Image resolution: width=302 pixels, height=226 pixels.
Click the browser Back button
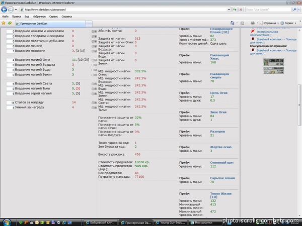[4, 10]
